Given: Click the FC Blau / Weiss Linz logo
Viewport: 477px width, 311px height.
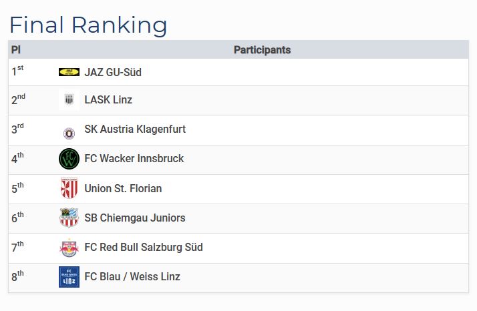Looking at the screenshot, I should 69,277.
